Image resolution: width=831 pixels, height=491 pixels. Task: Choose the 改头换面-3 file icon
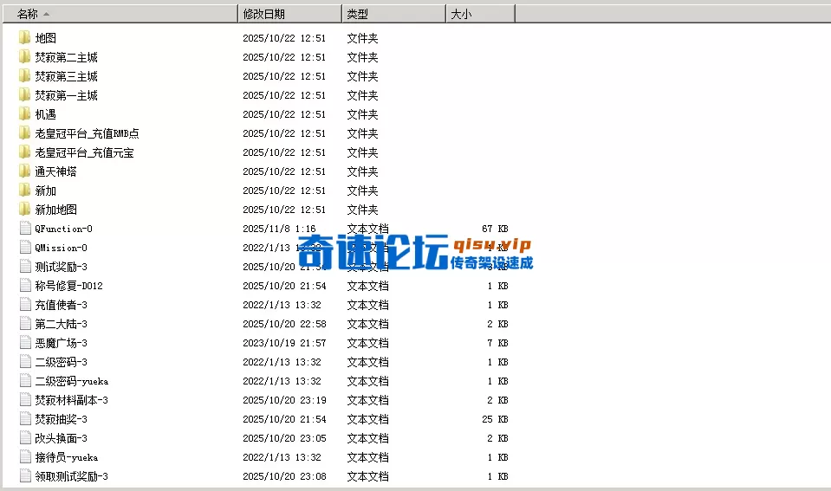25,438
